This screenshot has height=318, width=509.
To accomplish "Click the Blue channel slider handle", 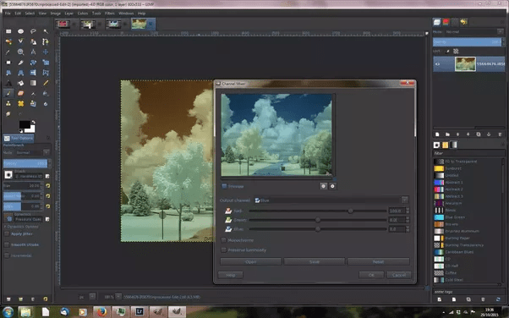I will coord(318,229).
